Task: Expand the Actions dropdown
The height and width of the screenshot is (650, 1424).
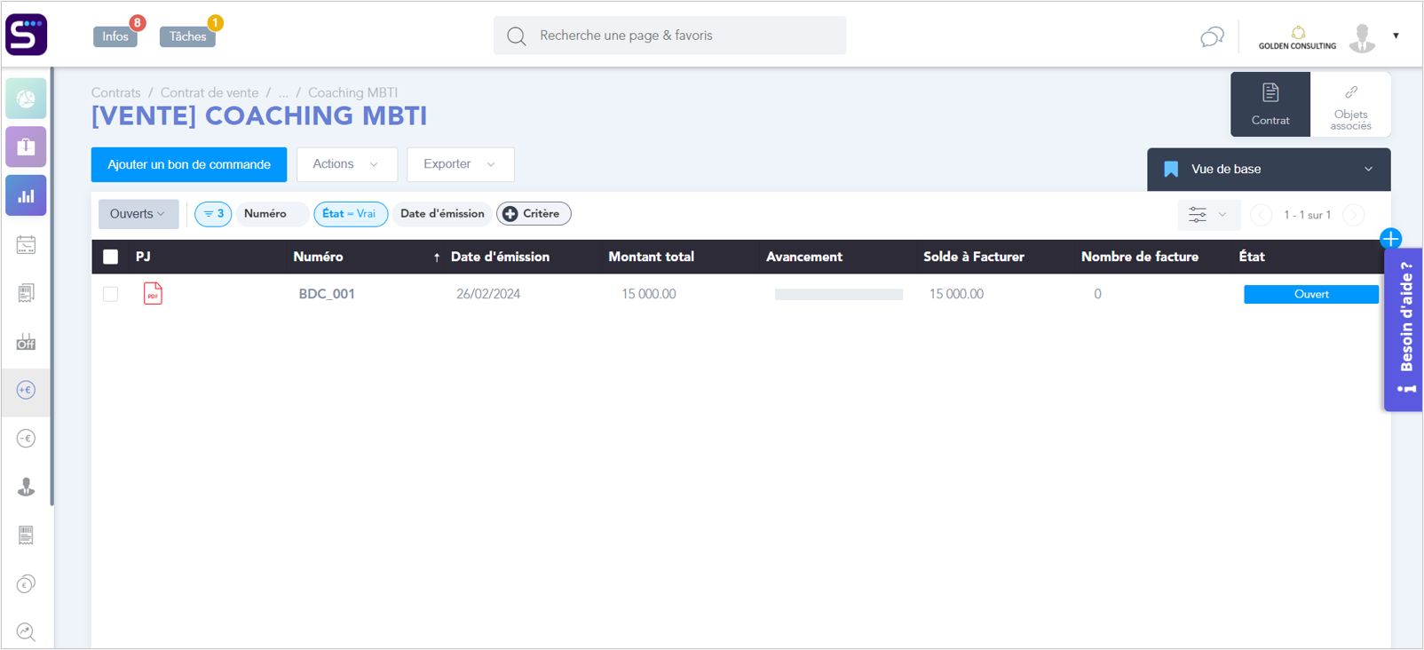Action: tap(346, 164)
